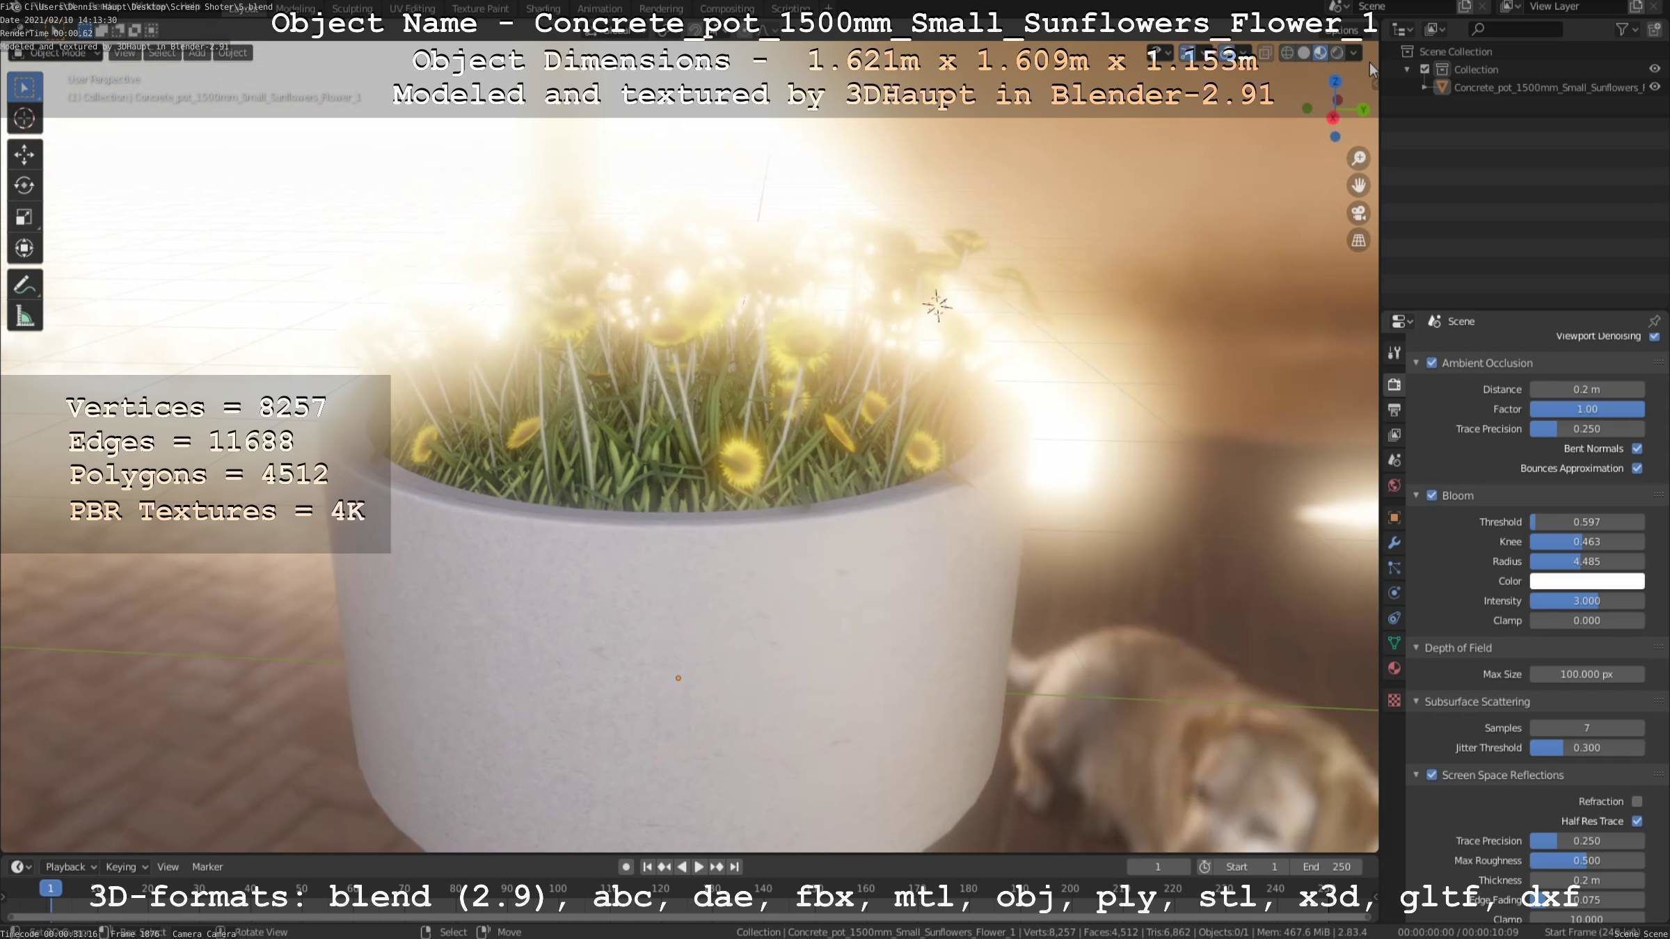Toggle camera view with camera icon

pos(1358,213)
